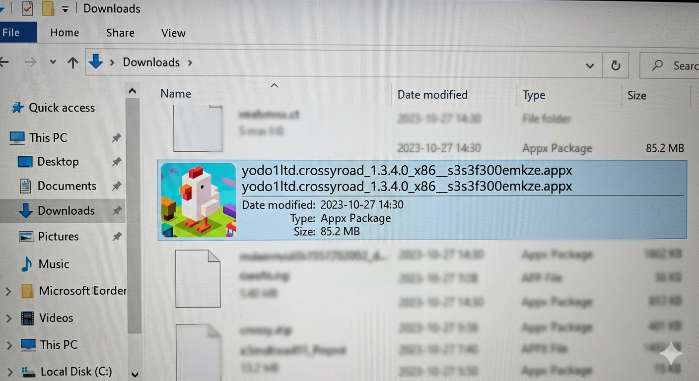The width and height of the screenshot is (699, 381).
Task: Open the recent locations dropdown arrow
Action: click(53, 63)
